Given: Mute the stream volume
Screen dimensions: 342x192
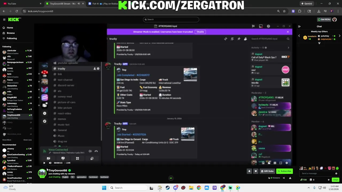Looking at the screenshot, I should (50, 163).
